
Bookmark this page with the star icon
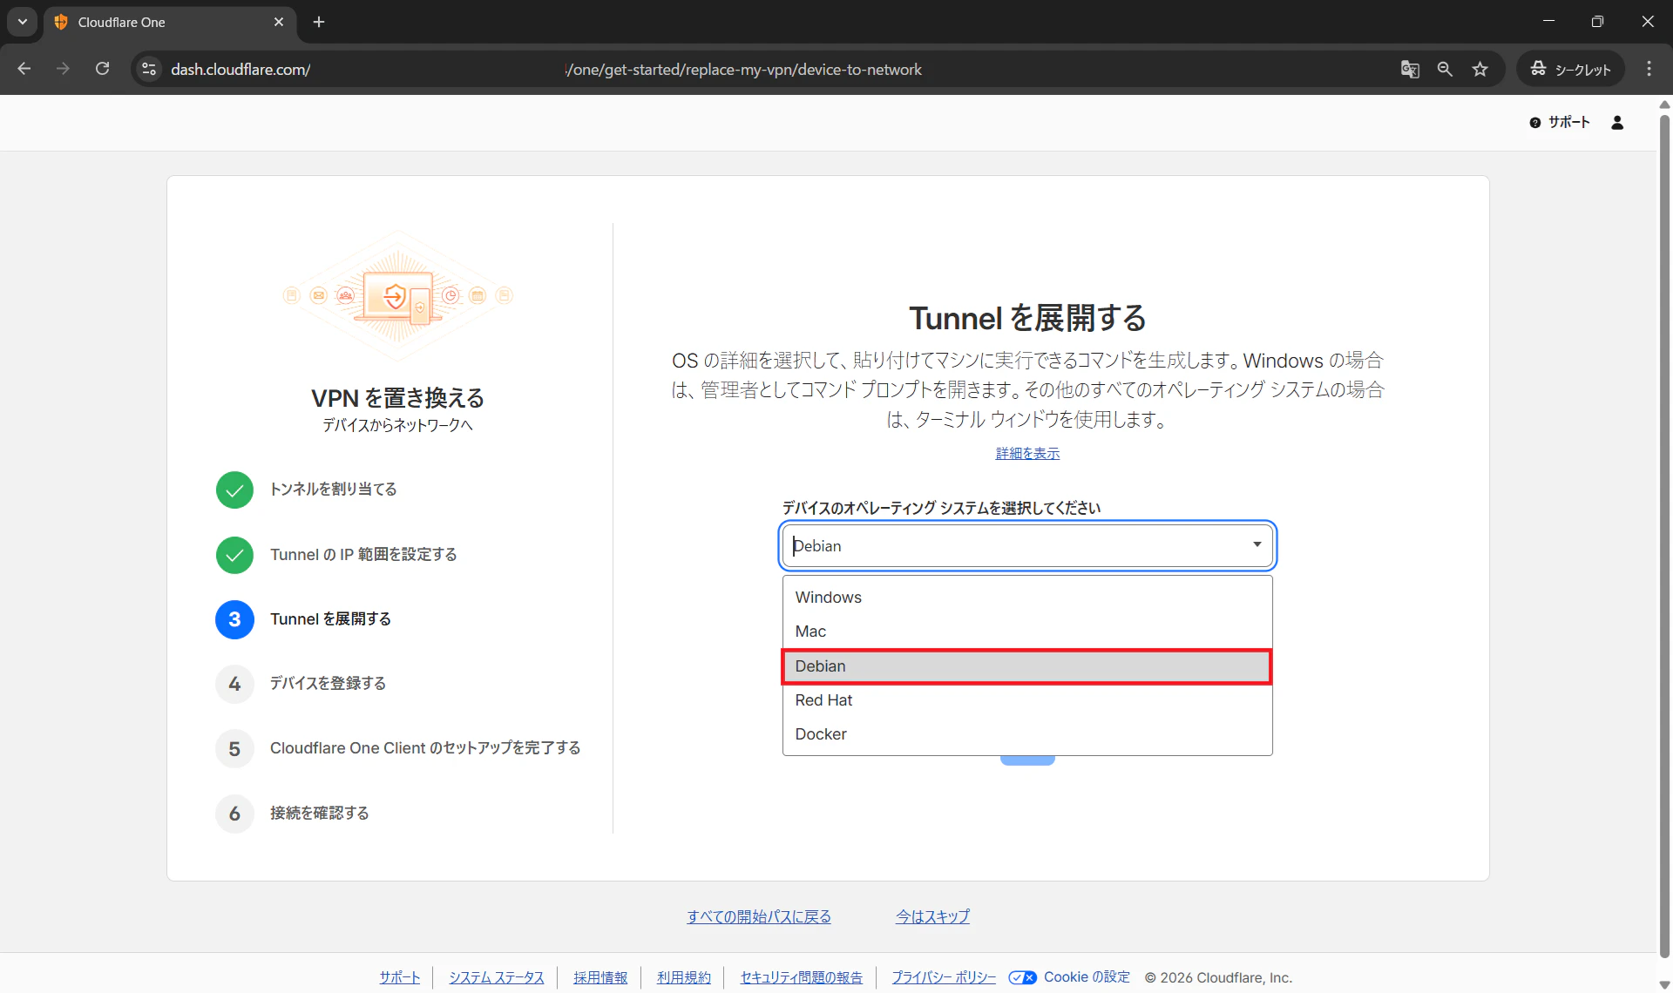coord(1480,69)
